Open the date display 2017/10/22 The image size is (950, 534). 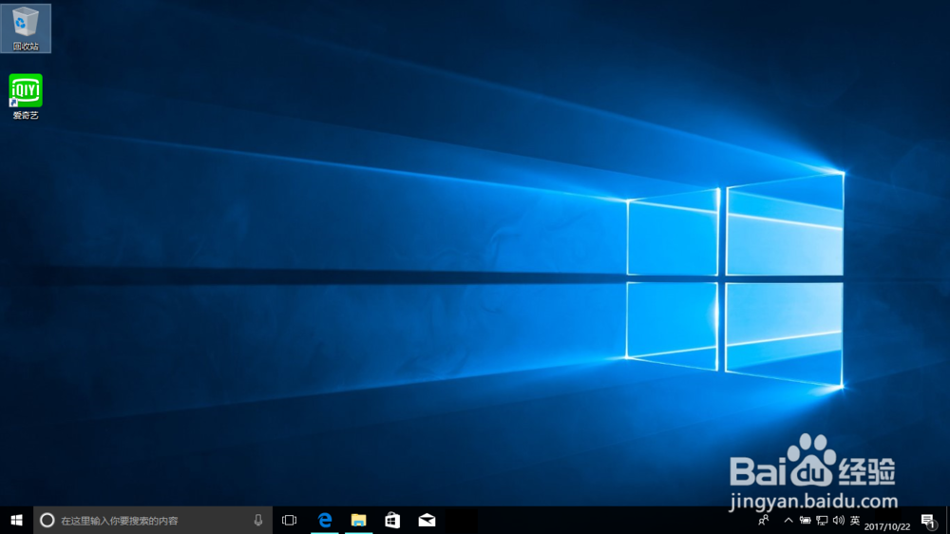pyautogui.click(x=887, y=526)
